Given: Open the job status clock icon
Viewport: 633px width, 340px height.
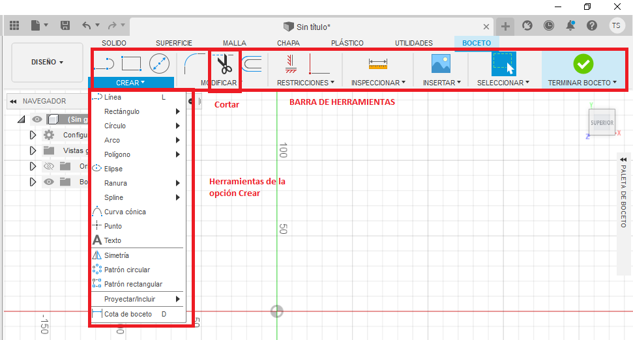Looking at the screenshot, I should [x=549, y=26].
